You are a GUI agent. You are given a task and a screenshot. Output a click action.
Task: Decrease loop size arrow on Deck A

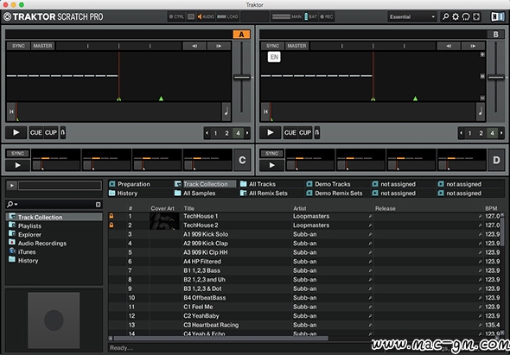207,133
